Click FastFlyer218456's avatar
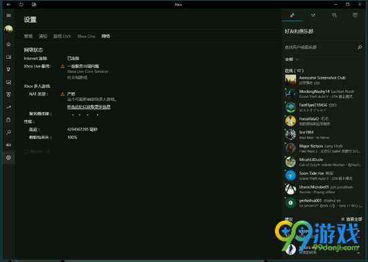368x262 pixels. tap(290, 108)
